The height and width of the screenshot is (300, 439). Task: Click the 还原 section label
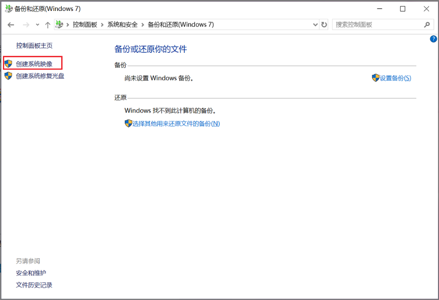[120, 98]
